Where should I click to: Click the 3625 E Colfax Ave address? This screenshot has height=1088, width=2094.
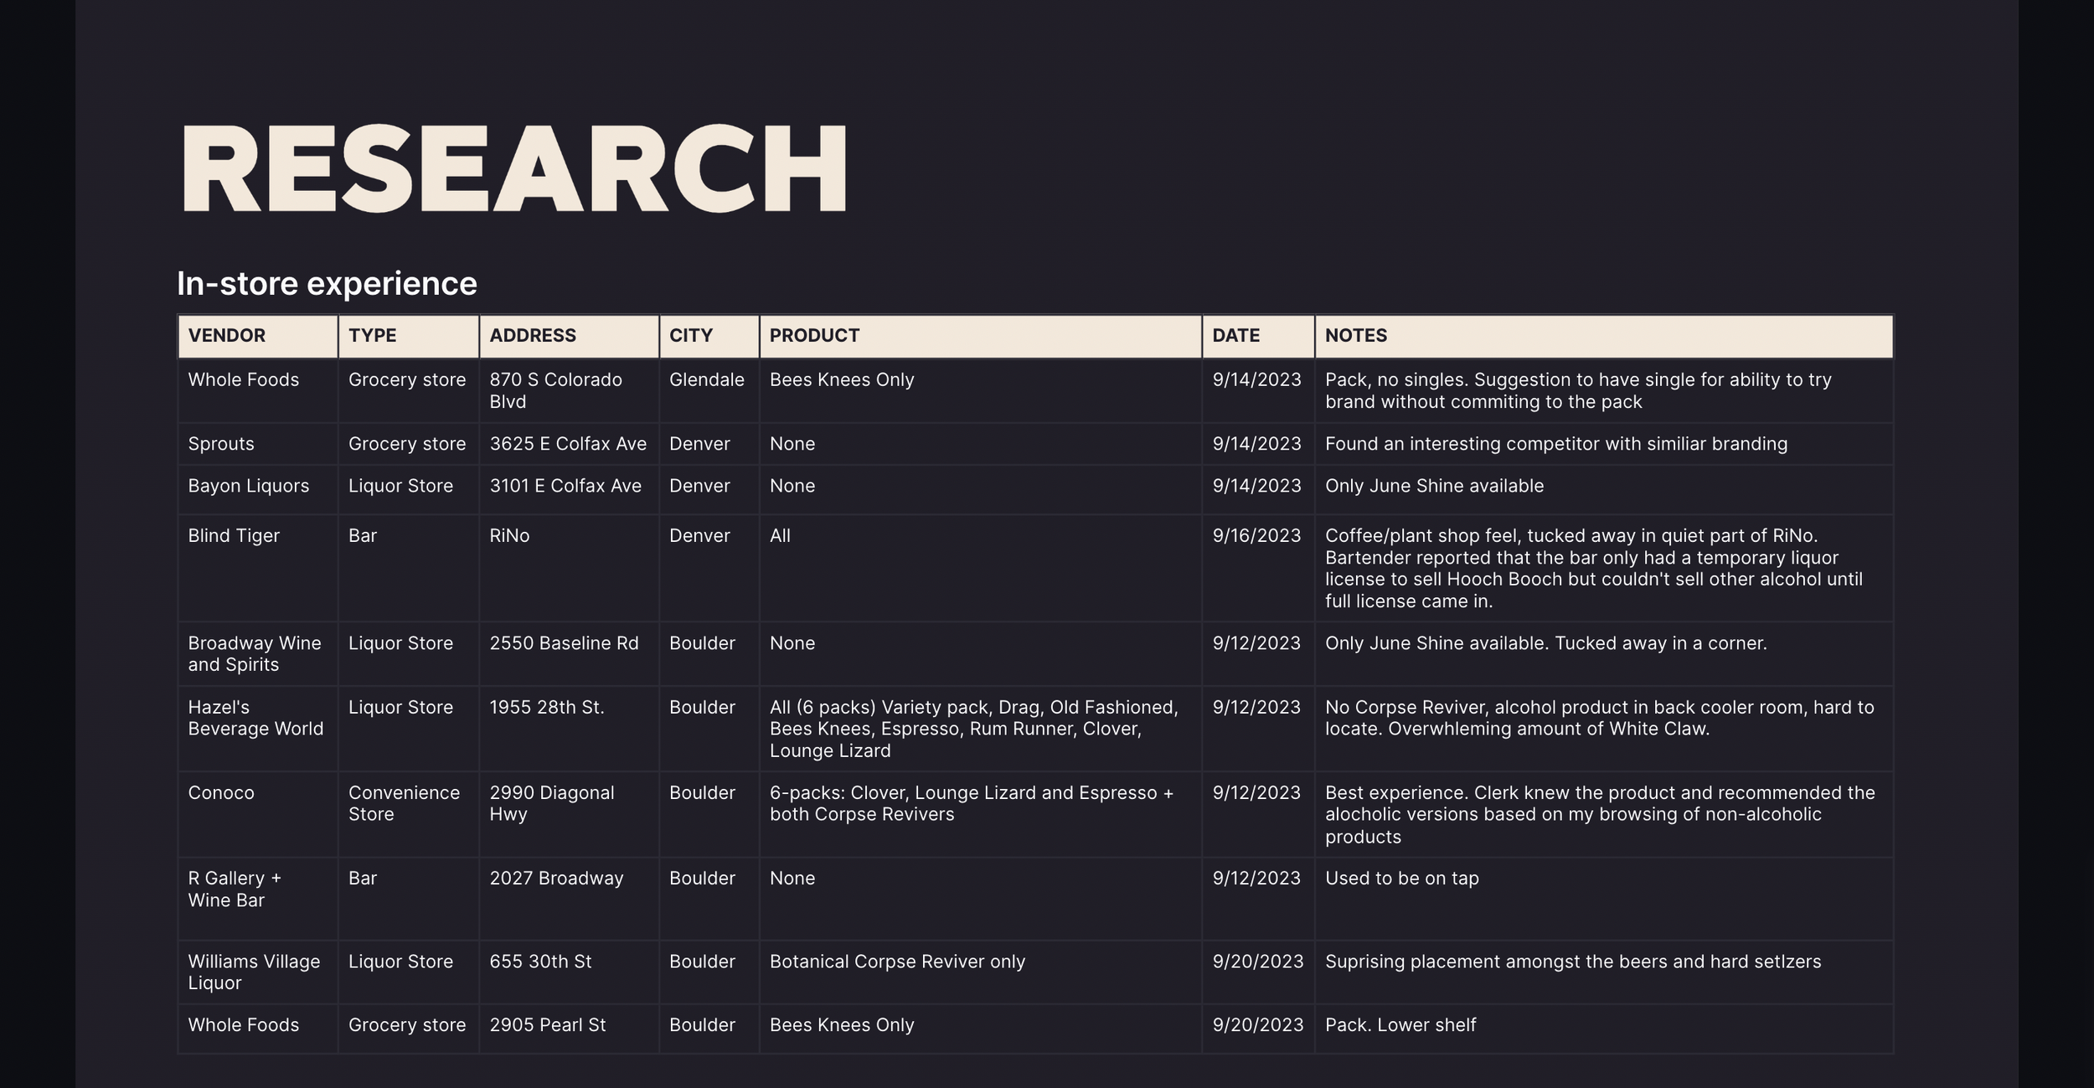(x=570, y=444)
